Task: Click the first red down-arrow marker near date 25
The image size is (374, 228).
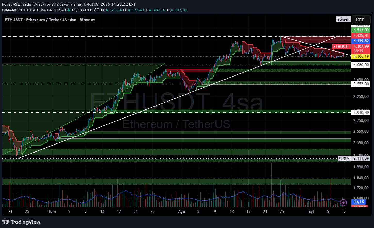Action: [31, 132]
